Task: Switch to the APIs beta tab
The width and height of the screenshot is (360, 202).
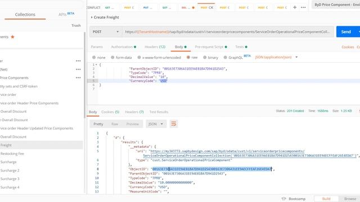Action: (66, 14)
